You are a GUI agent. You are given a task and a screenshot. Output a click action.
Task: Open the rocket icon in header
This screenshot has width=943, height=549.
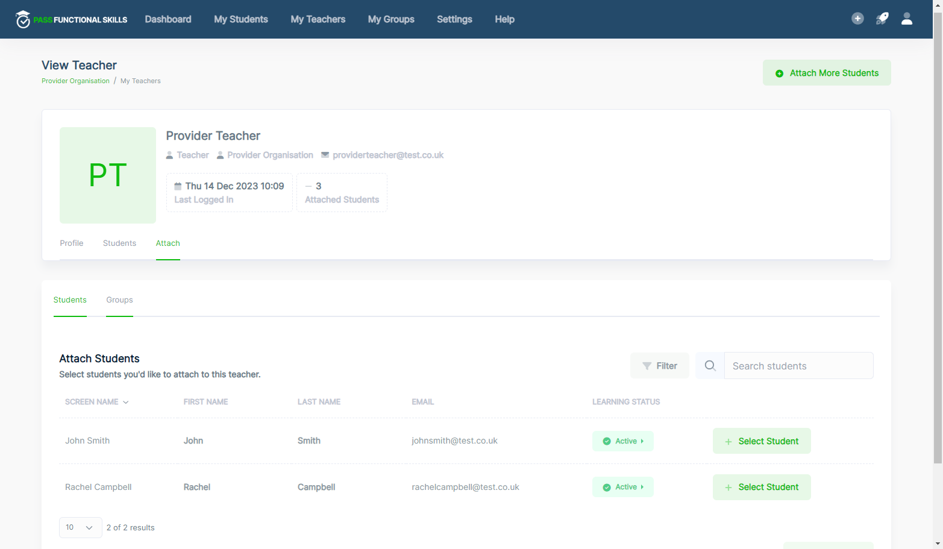pyautogui.click(x=882, y=19)
